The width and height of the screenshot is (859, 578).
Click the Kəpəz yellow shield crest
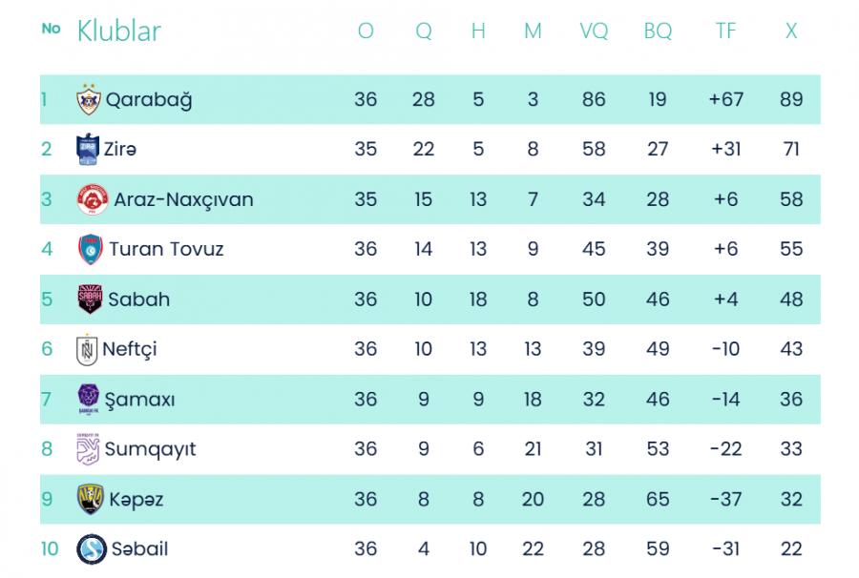(91, 499)
